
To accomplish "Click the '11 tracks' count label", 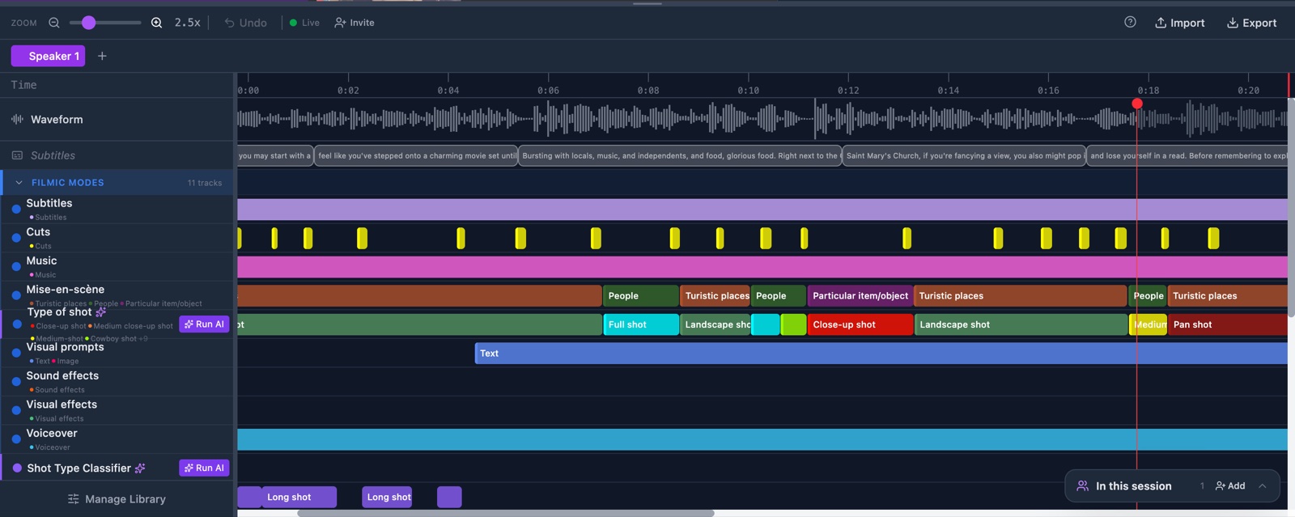I will [205, 183].
